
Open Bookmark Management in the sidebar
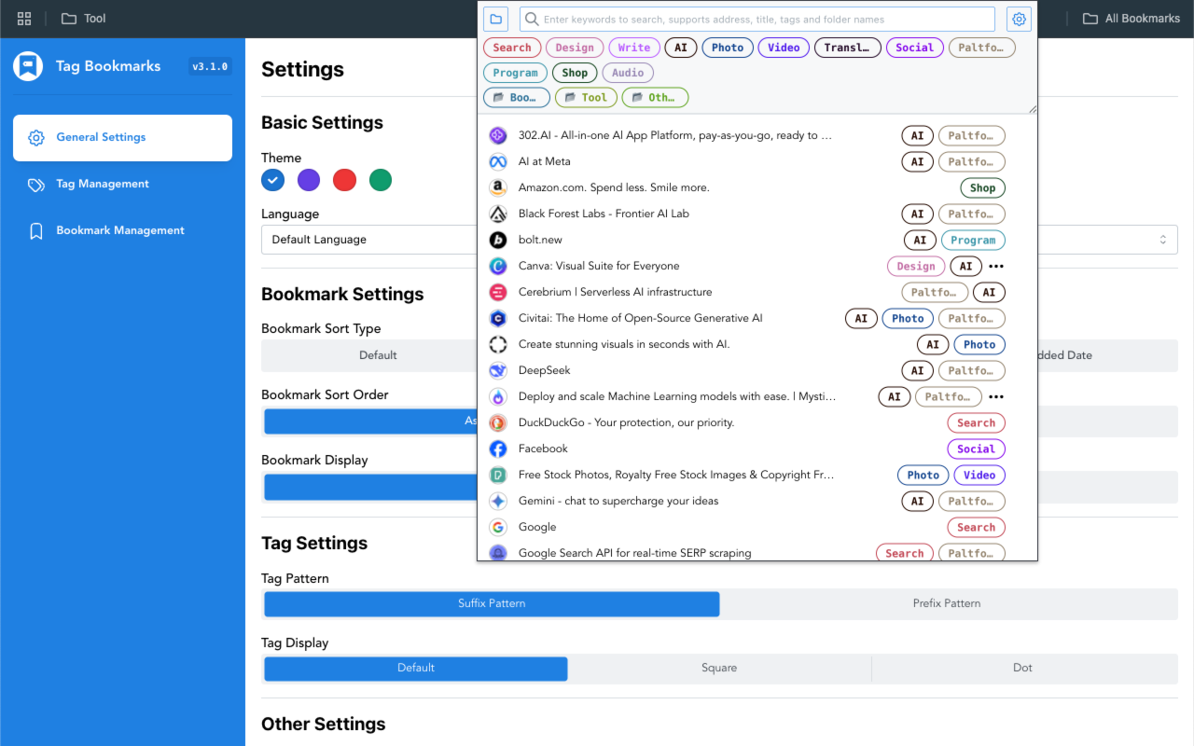pos(120,230)
